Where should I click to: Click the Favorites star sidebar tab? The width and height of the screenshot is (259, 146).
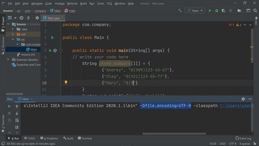tap(3, 124)
